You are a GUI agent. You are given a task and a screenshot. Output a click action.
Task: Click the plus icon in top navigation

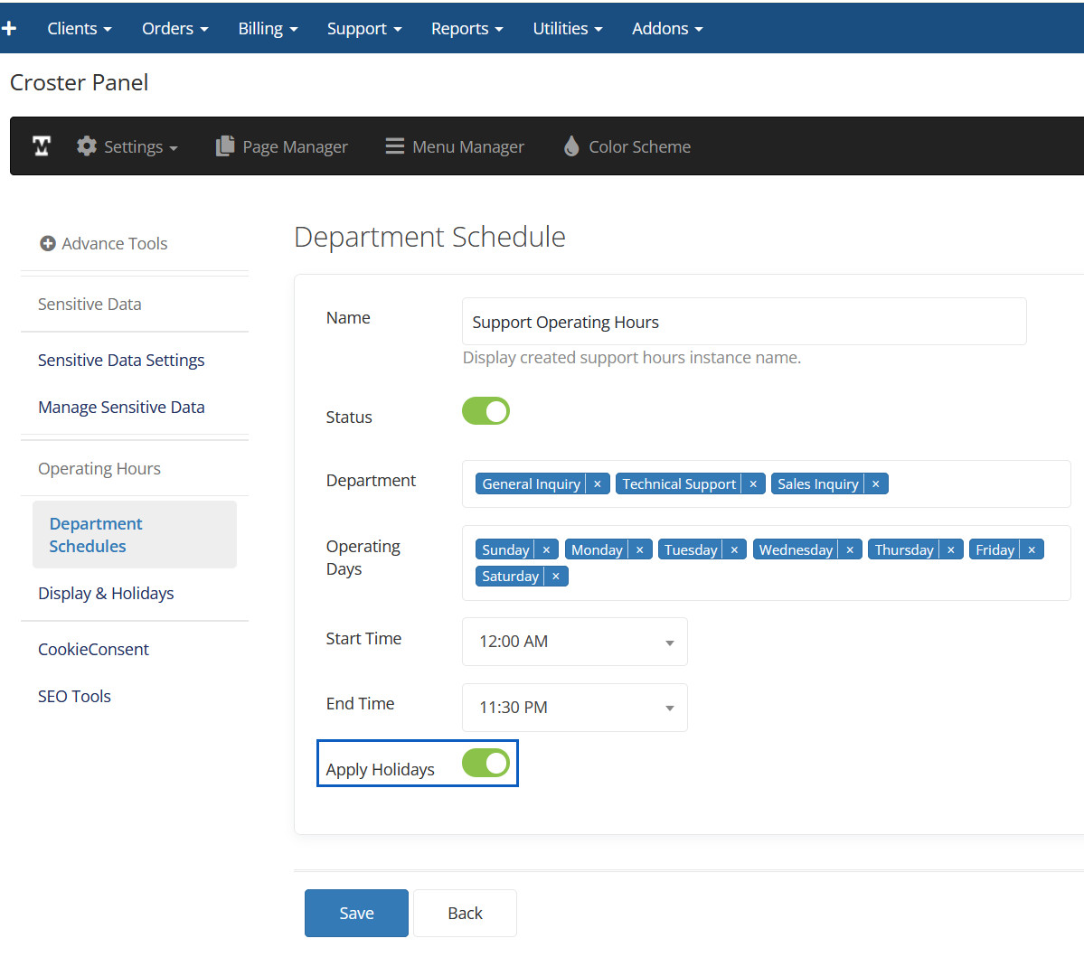click(x=10, y=28)
